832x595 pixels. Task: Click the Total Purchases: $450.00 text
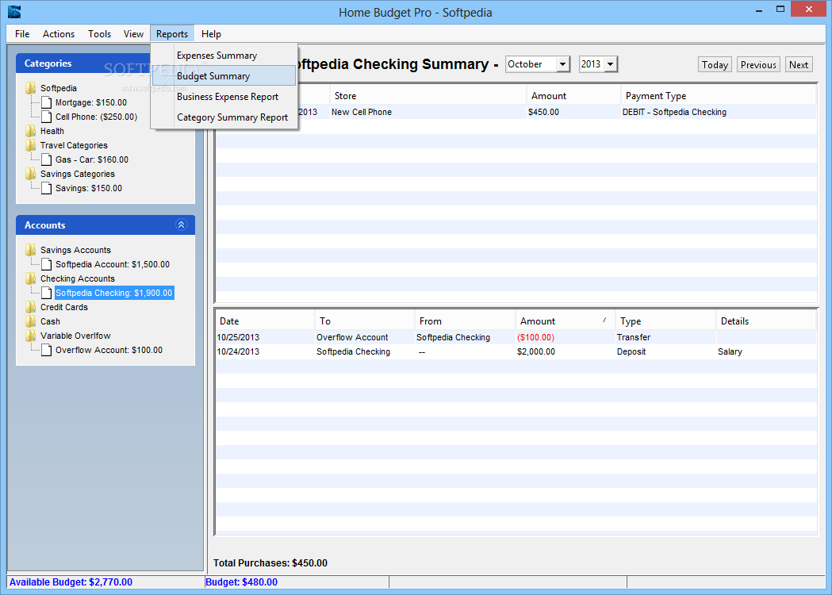pos(270,563)
